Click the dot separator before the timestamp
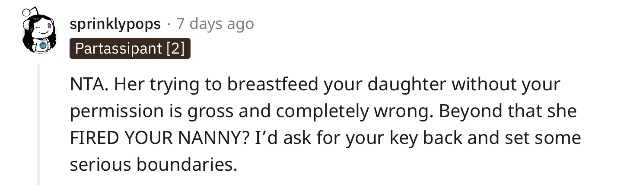Image resolution: width=630 pixels, height=185 pixels. pyautogui.click(x=169, y=24)
